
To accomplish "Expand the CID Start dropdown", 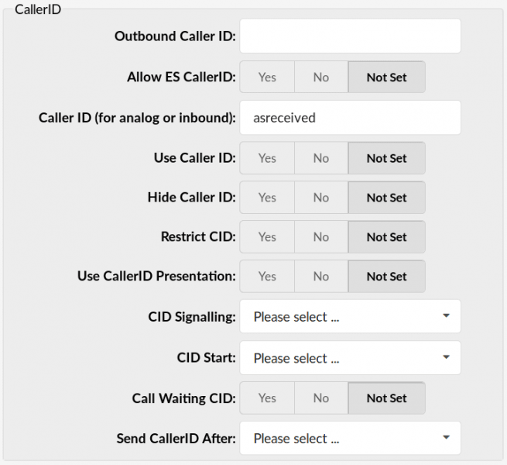I will [x=350, y=358].
